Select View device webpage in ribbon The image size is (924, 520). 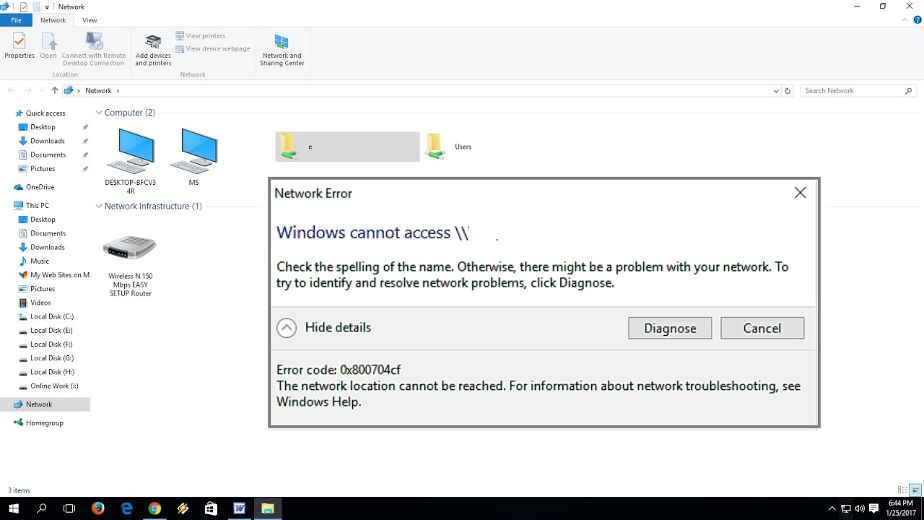[213, 48]
